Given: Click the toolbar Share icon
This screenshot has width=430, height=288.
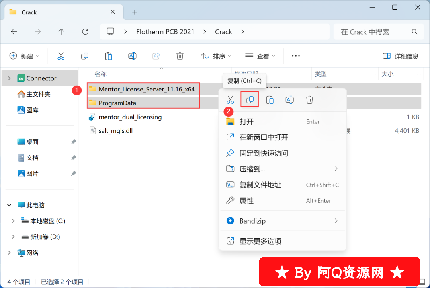Looking at the screenshot, I should pyautogui.click(x=156, y=56).
